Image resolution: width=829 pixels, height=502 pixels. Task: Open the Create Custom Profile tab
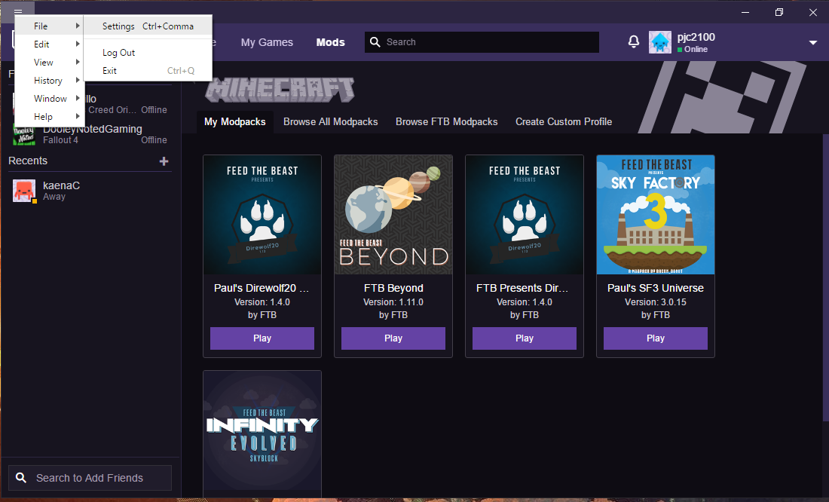tap(563, 121)
